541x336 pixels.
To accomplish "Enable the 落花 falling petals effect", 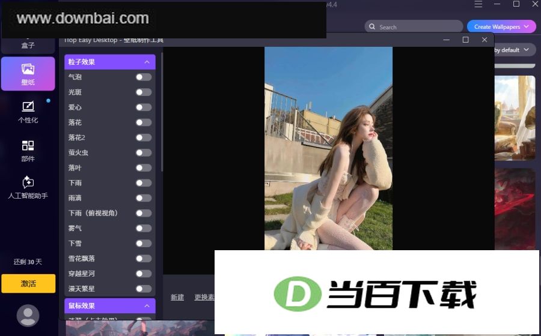I will (144, 122).
